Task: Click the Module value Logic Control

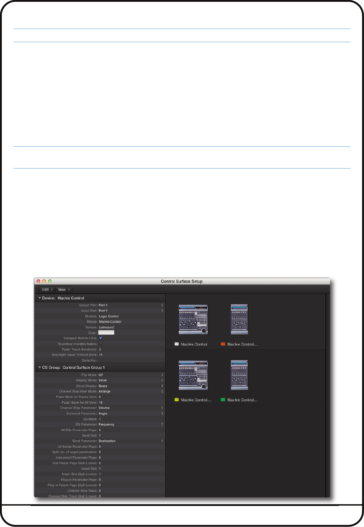Action: point(109,316)
